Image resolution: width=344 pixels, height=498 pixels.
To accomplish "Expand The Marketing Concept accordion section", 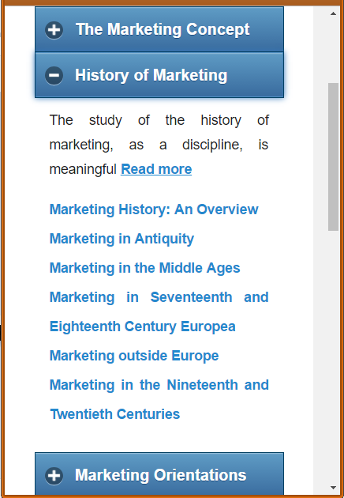I will pyautogui.click(x=159, y=29).
